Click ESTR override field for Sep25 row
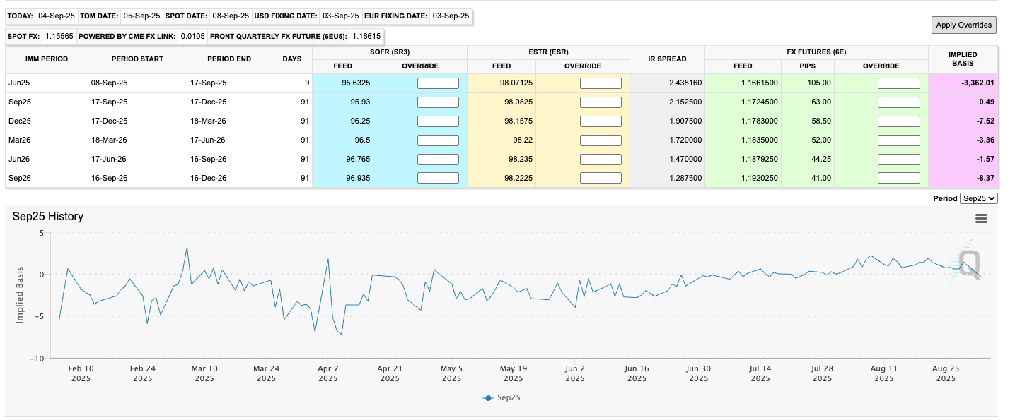1015x420 pixels. [x=601, y=102]
